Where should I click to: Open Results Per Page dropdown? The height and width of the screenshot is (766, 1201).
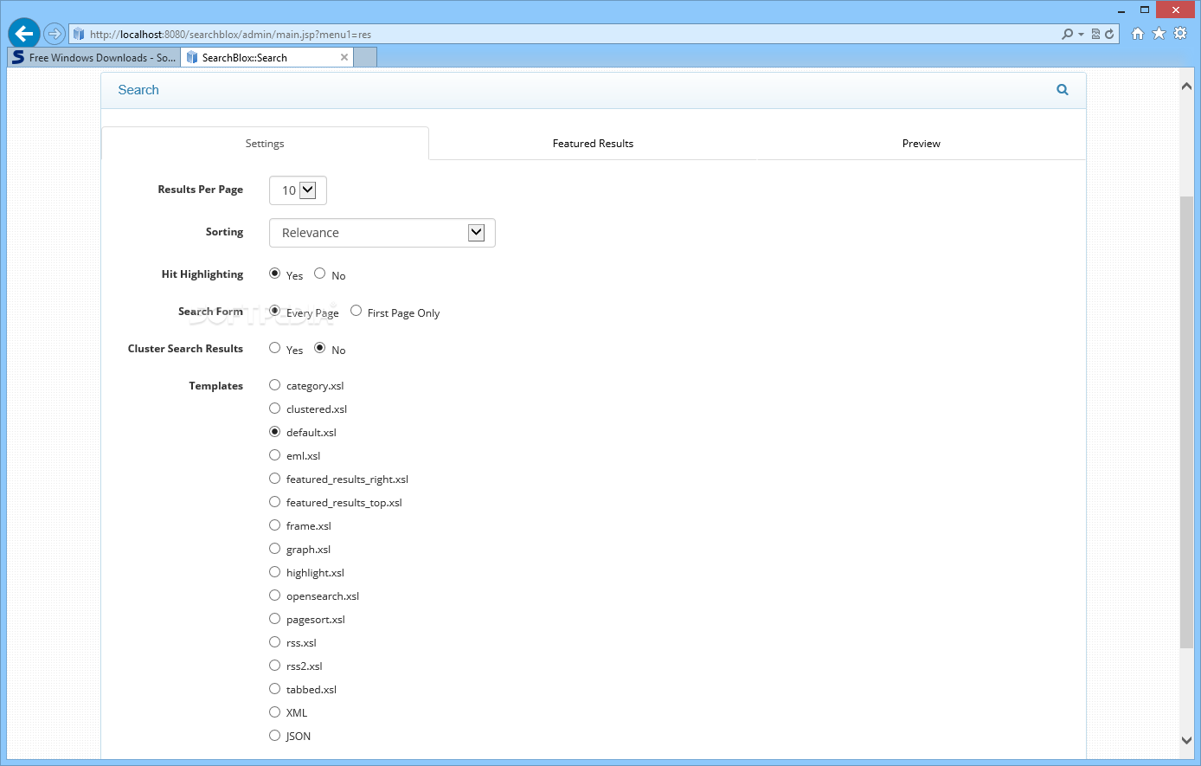tap(298, 190)
